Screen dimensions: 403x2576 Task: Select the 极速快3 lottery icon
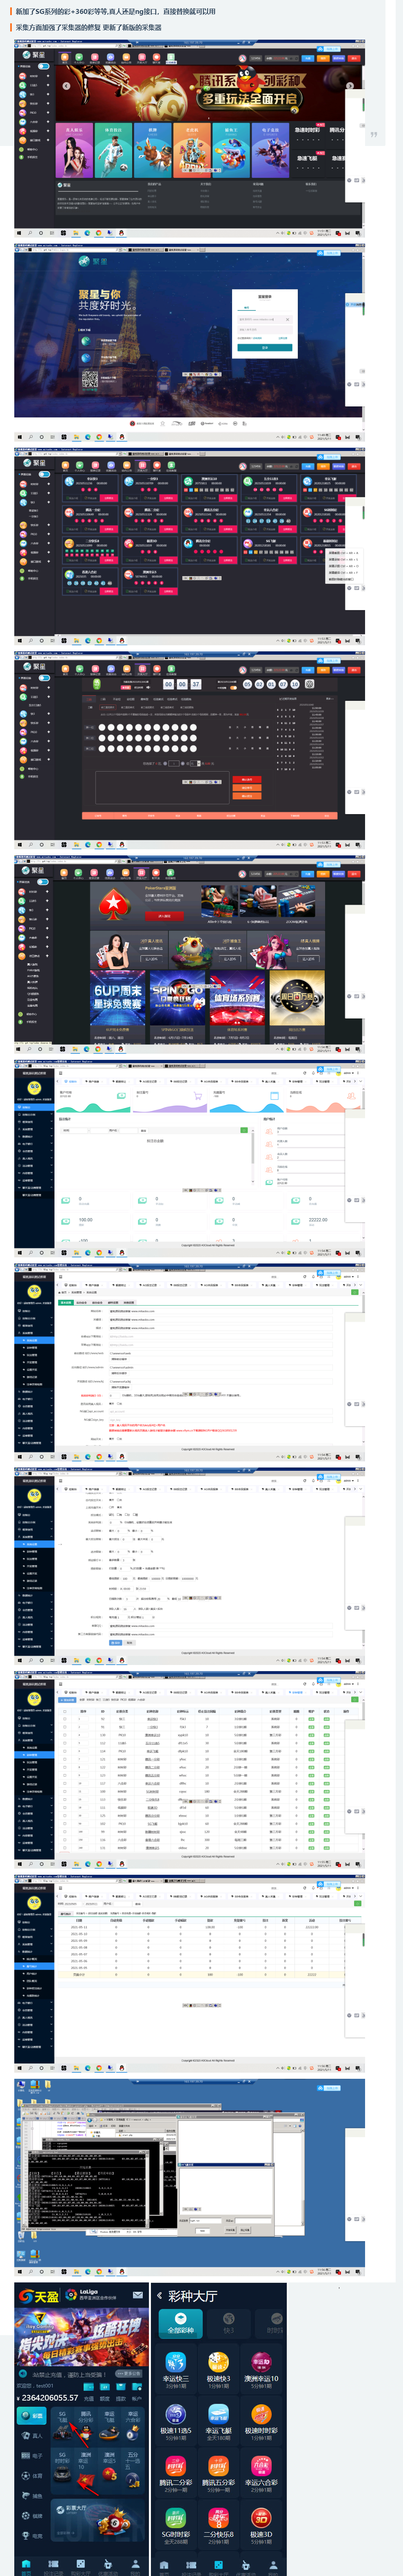(x=219, y=2362)
